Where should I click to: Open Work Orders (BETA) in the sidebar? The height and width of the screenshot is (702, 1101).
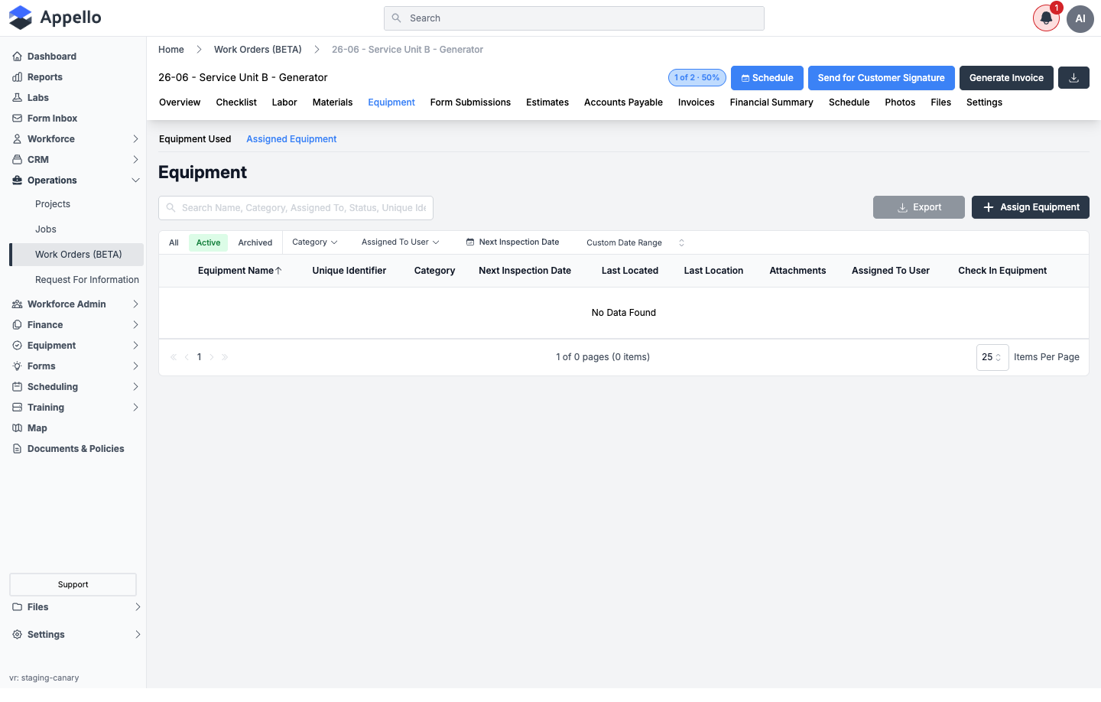(x=78, y=255)
